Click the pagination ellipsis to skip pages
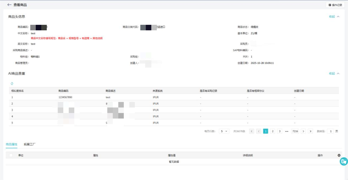 286,131
